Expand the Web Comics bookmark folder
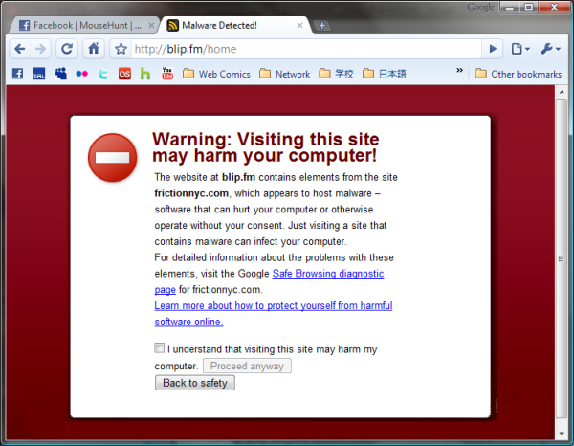Screen dimensions: 574x446 tap(216, 74)
